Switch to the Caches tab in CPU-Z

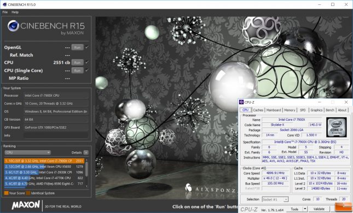pyautogui.click(x=258, y=110)
